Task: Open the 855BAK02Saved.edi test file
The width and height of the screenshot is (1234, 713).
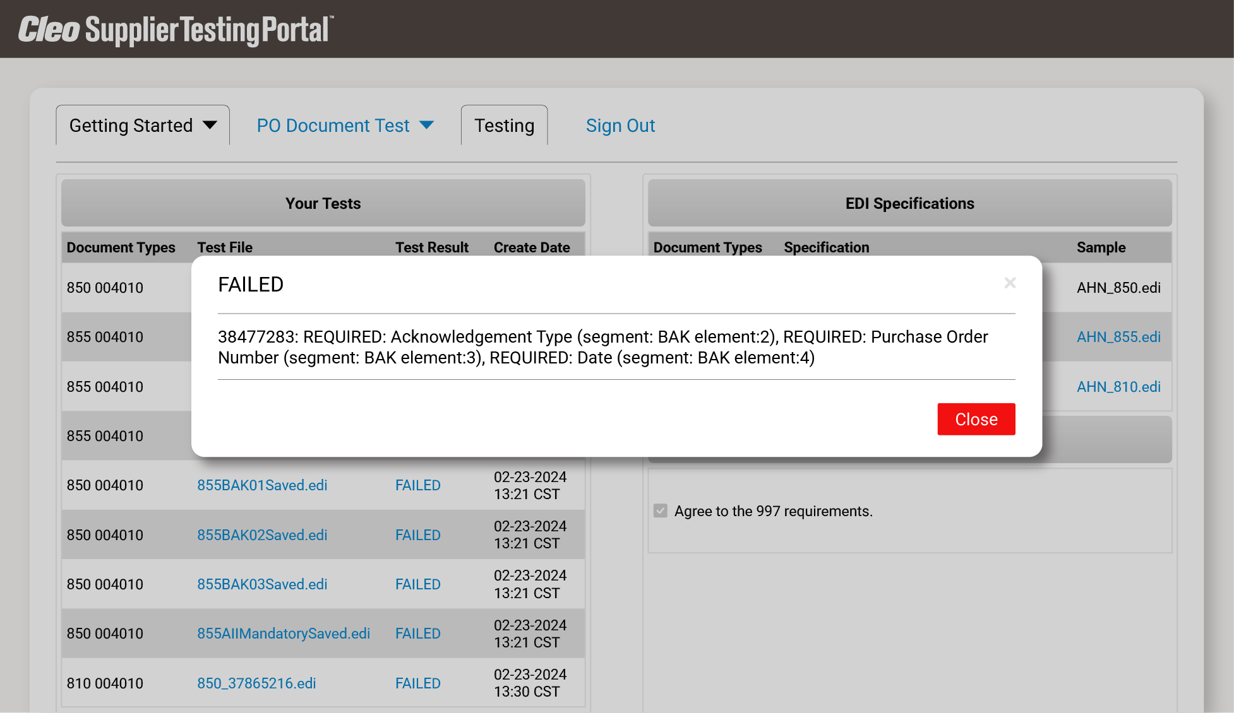Action: point(261,534)
